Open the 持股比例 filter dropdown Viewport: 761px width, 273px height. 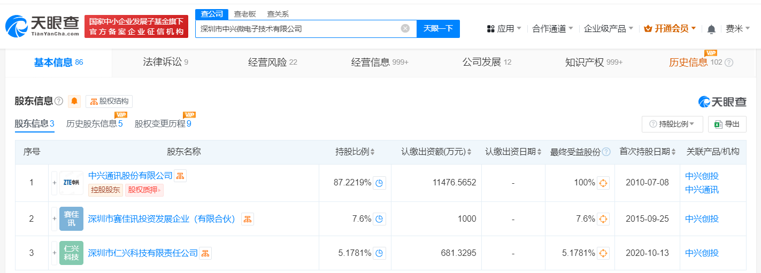[x=672, y=124]
